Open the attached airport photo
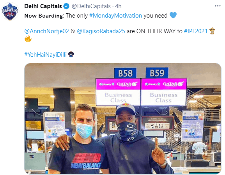 [123, 119]
